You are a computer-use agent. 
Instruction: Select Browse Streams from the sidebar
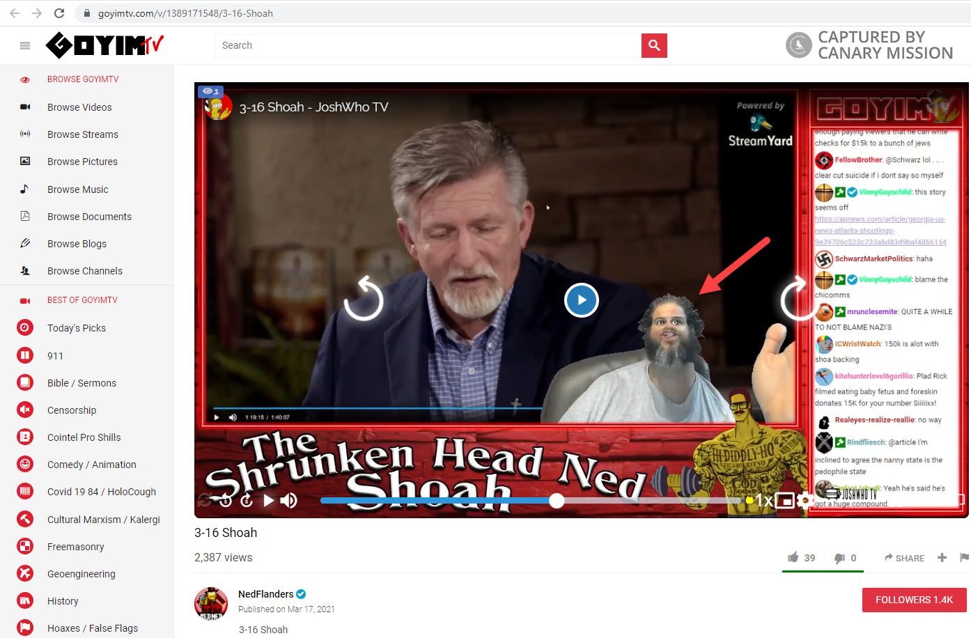(82, 134)
